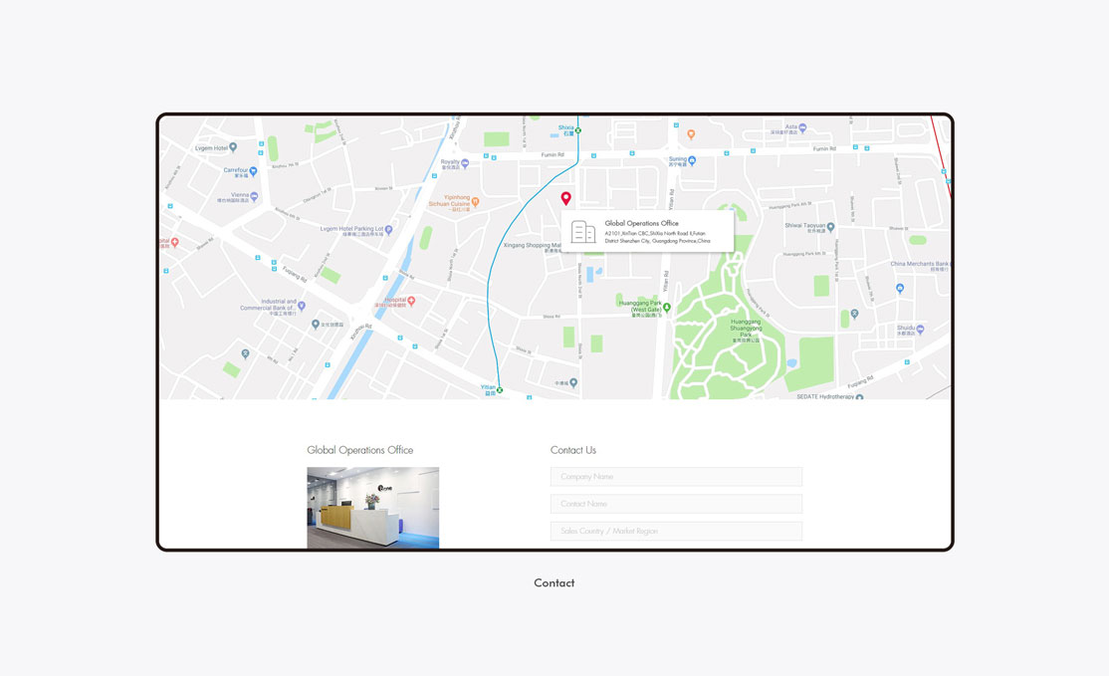The width and height of the screenshot is (1109, 676).
Task: Click the Global Operations Office info card
Action: [647, 231]
